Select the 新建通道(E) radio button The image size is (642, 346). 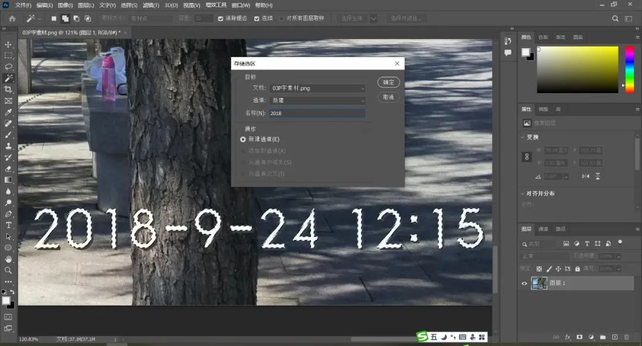[243, 139]
